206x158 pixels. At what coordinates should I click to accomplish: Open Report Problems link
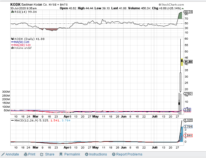pyautogui.click(x=129, y=154)
